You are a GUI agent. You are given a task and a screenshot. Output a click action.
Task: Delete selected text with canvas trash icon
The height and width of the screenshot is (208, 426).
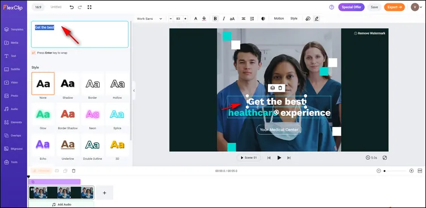point(280,88)
